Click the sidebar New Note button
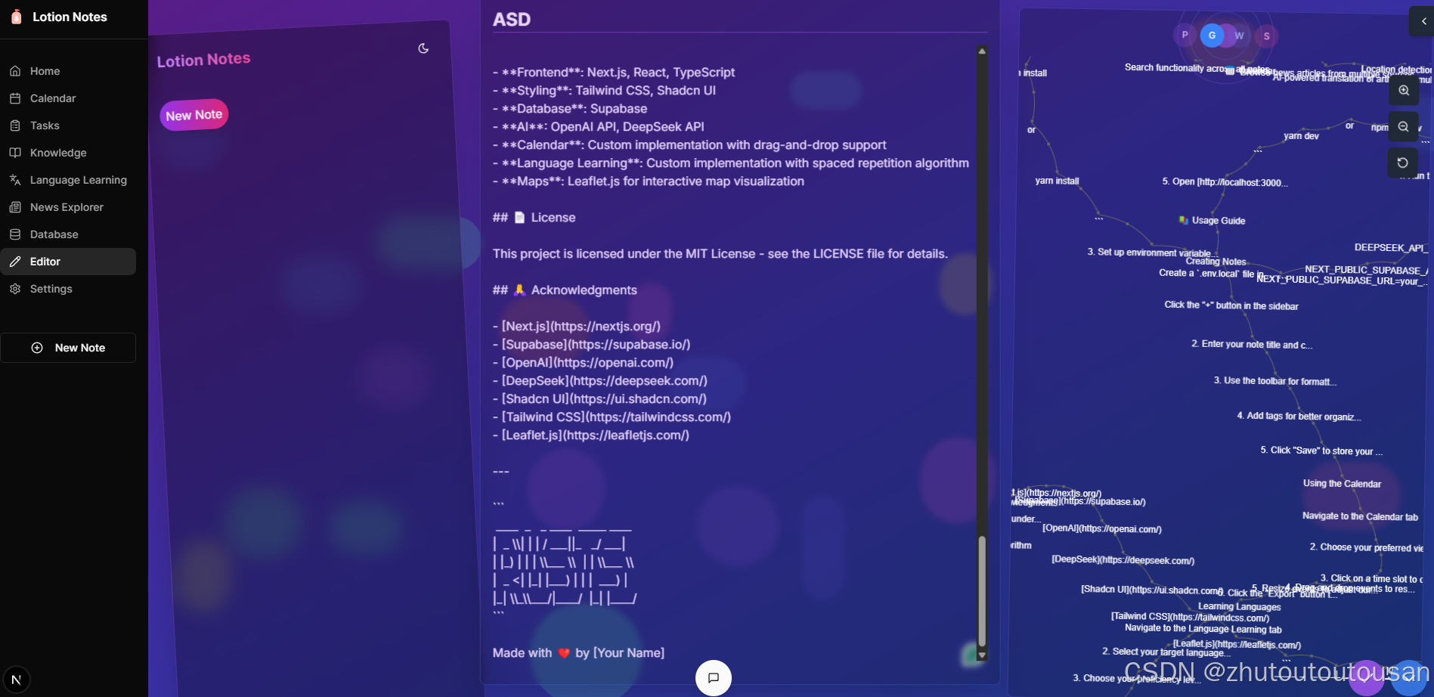 (x=68, y=348)
